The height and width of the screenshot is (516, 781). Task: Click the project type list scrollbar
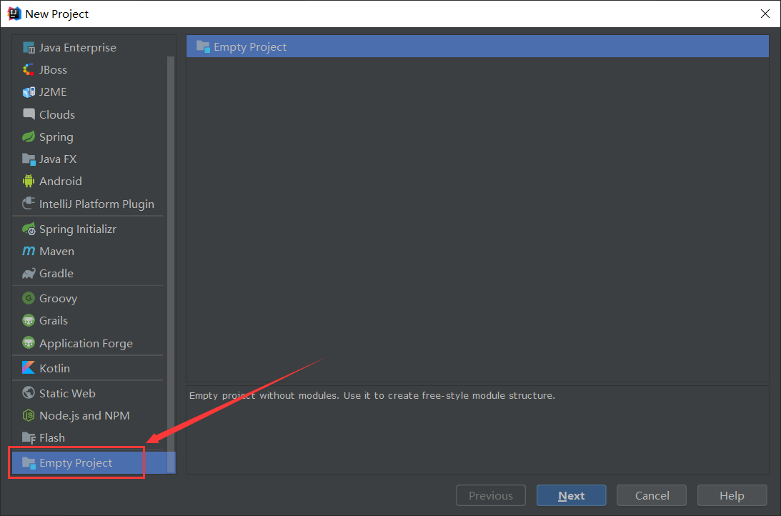click(x=171, y=250)
